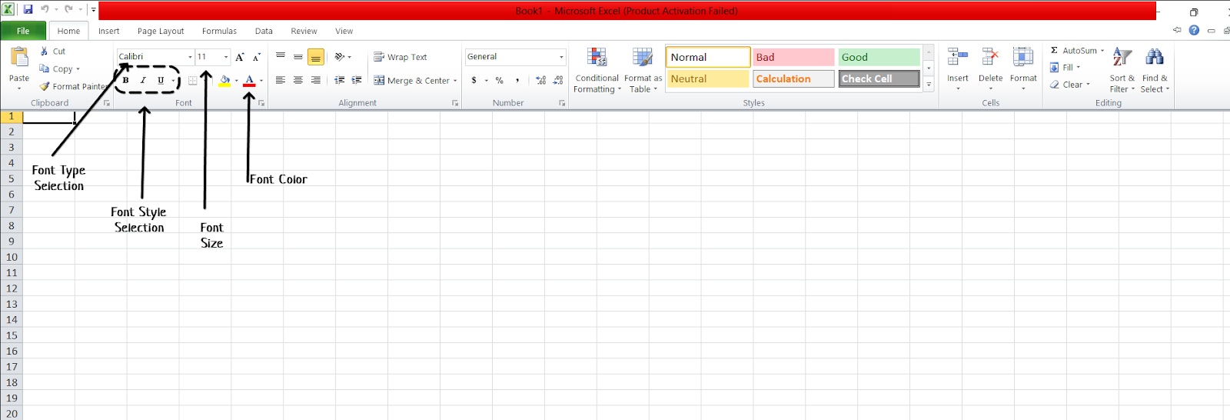This screenshot has height=420, width=1230.
Task: Decrease font size with Shrink Font icon
Action: click(x=257, y=57)
